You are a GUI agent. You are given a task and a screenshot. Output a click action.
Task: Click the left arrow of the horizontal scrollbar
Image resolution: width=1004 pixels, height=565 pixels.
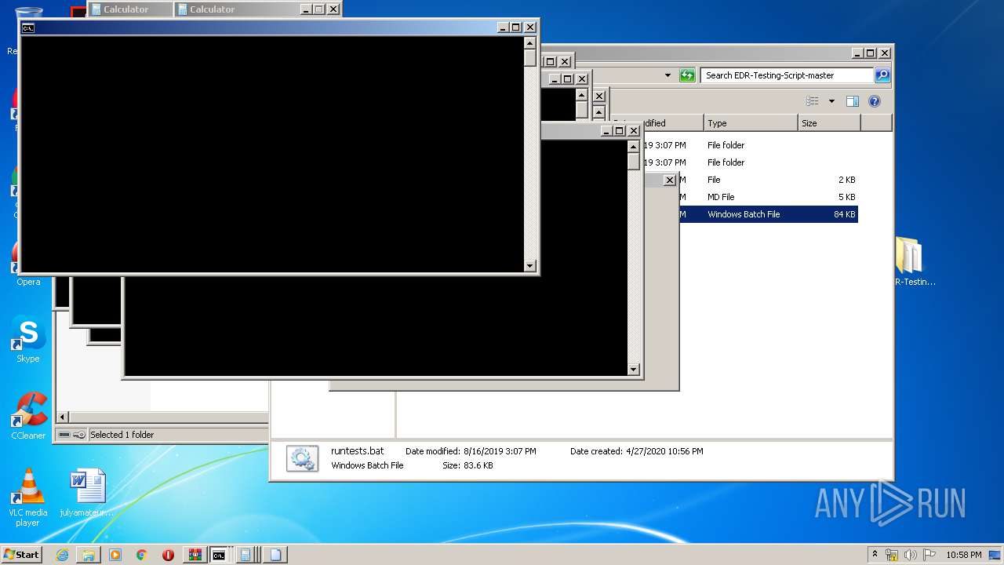(x=63, y=417)
